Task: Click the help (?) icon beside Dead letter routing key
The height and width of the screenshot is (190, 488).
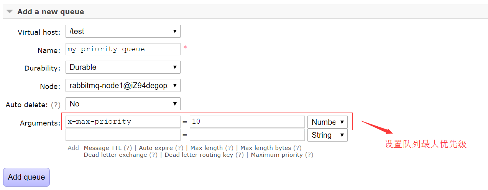Action: coord(240,155)
